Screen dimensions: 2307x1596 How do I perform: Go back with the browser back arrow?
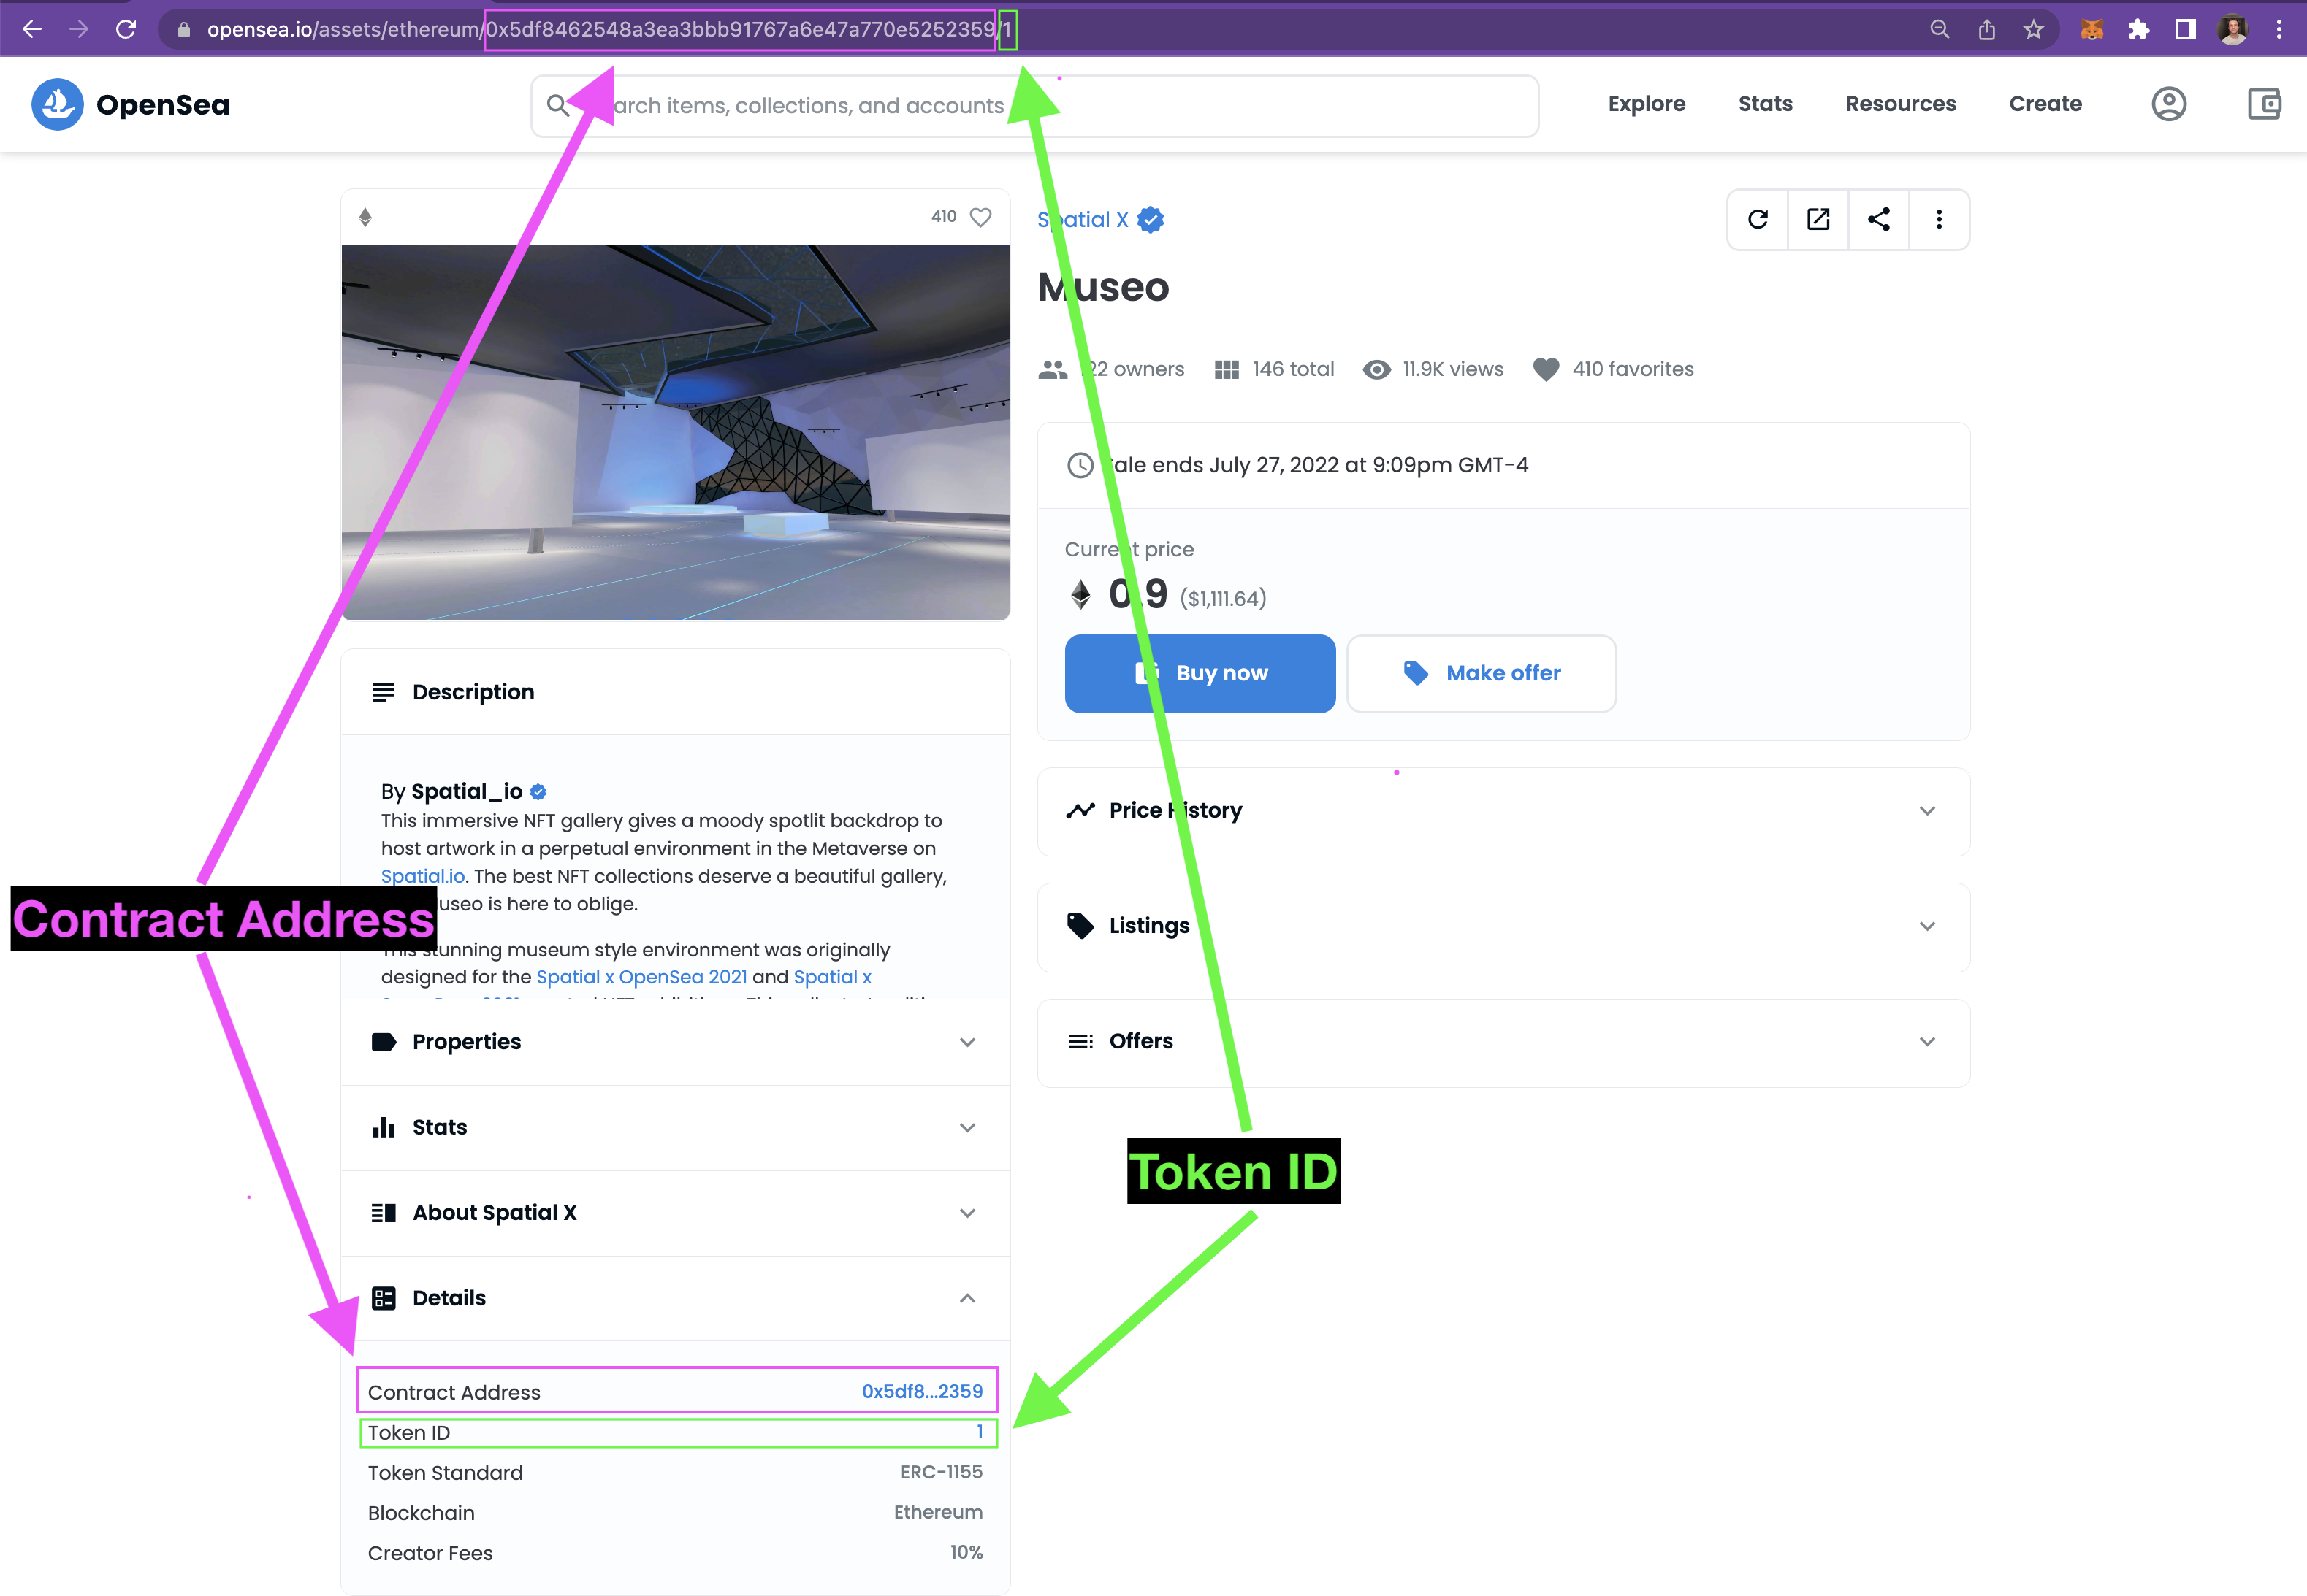click(x=32, y=29)
